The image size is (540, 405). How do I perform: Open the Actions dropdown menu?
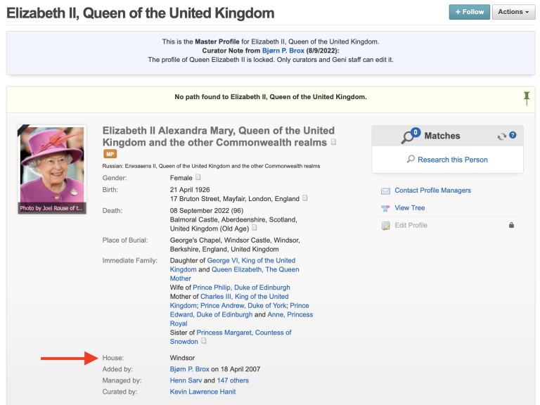[x=513, y=12]
